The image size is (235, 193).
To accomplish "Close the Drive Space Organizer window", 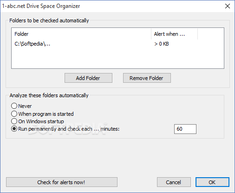I will 228,6.
